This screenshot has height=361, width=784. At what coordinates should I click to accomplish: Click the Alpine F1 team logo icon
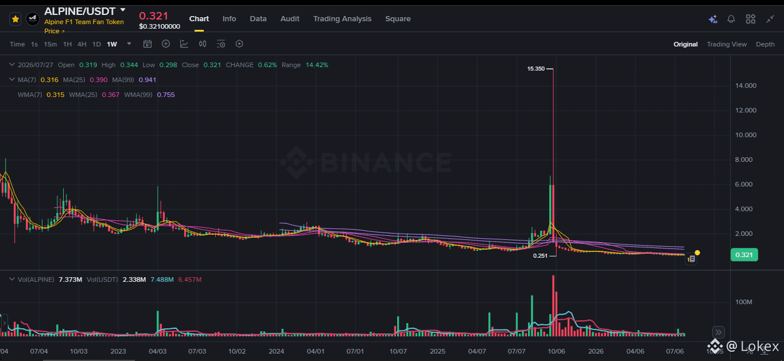coord(33,19)
